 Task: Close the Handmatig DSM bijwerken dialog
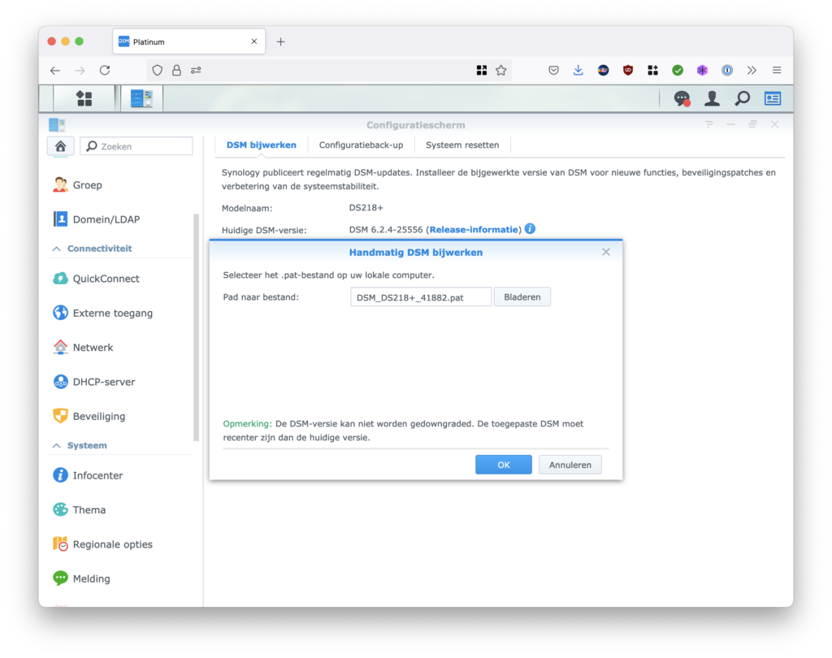pos(606,252)
